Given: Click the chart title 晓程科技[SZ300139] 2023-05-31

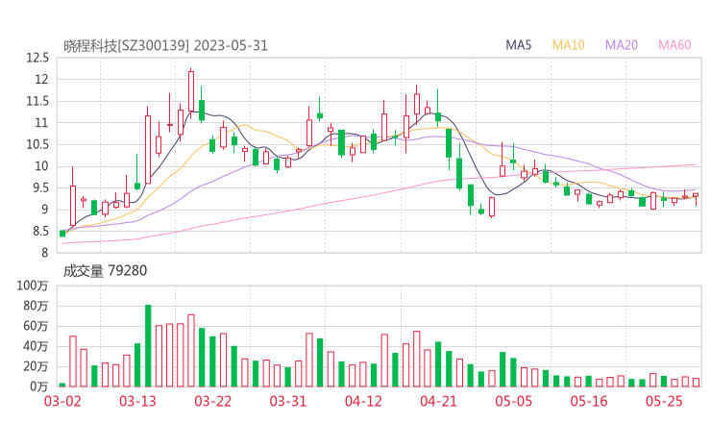Looking at the screenshot, I should tap(165, 46).
